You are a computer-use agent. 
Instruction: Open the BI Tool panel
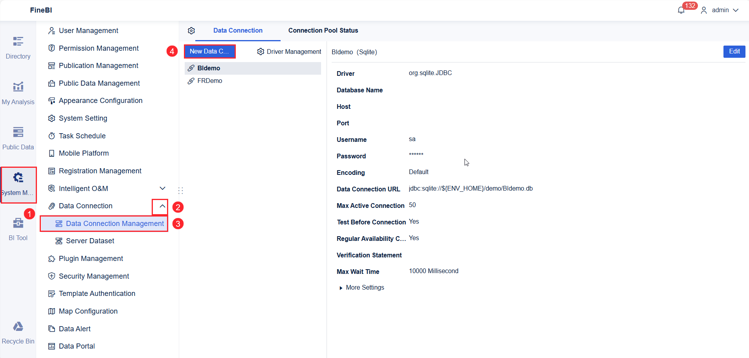[x=18, y=228]
